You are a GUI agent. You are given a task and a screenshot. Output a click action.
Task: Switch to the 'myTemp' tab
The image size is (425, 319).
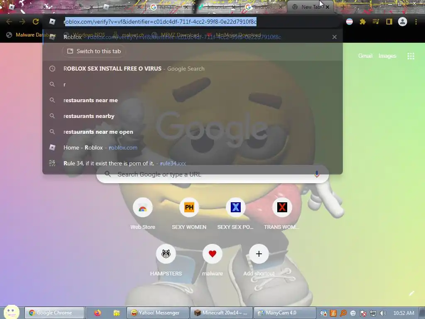point(73,7)
